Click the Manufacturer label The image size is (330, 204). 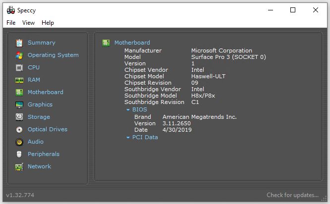coord(143,51)
